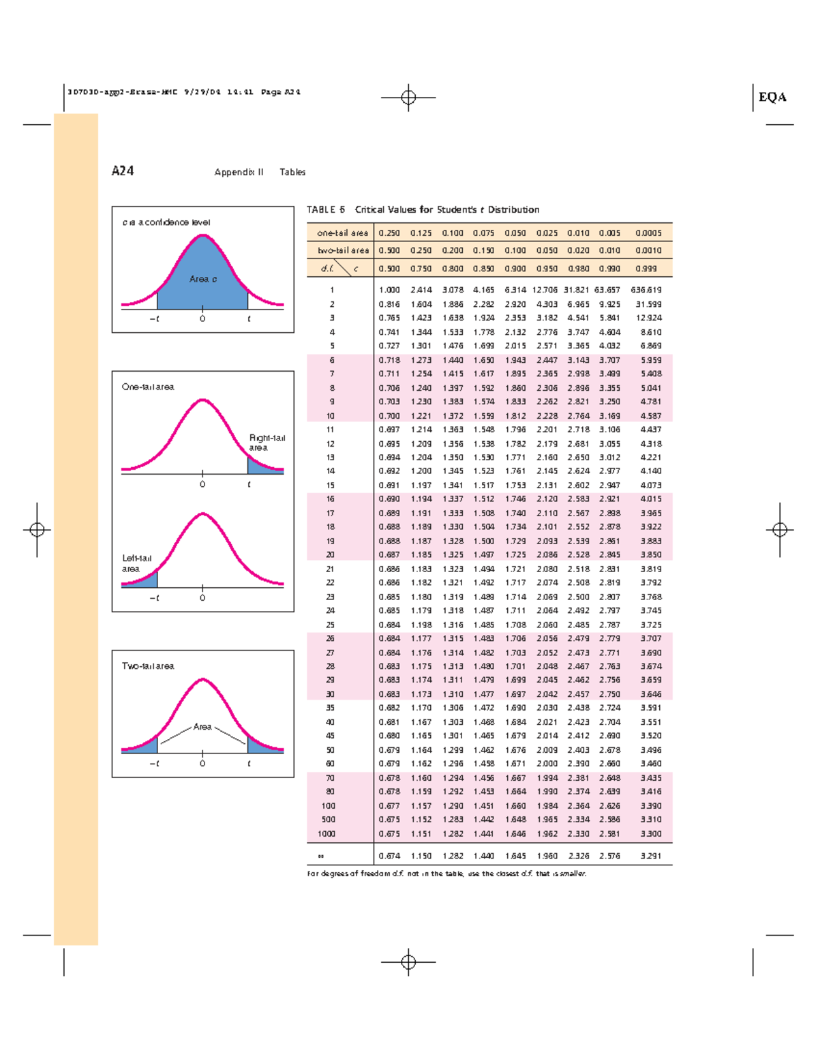
Task: Select the 'two-tail area' row header
Action: click(x=342, y=251)
